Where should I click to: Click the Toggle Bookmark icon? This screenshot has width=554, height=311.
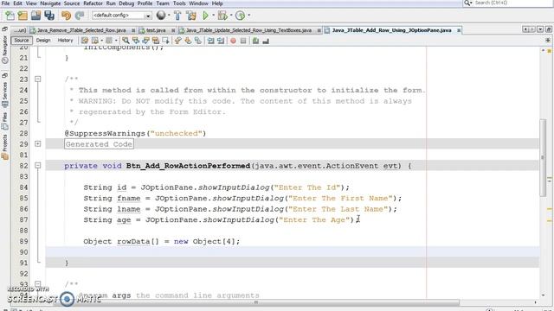click(x=198, y=41)
